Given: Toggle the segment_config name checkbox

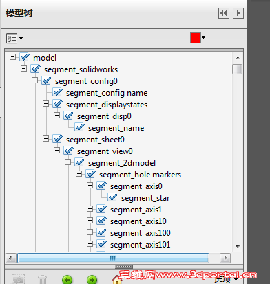Looking at the screenshot, I should (57, 92).
